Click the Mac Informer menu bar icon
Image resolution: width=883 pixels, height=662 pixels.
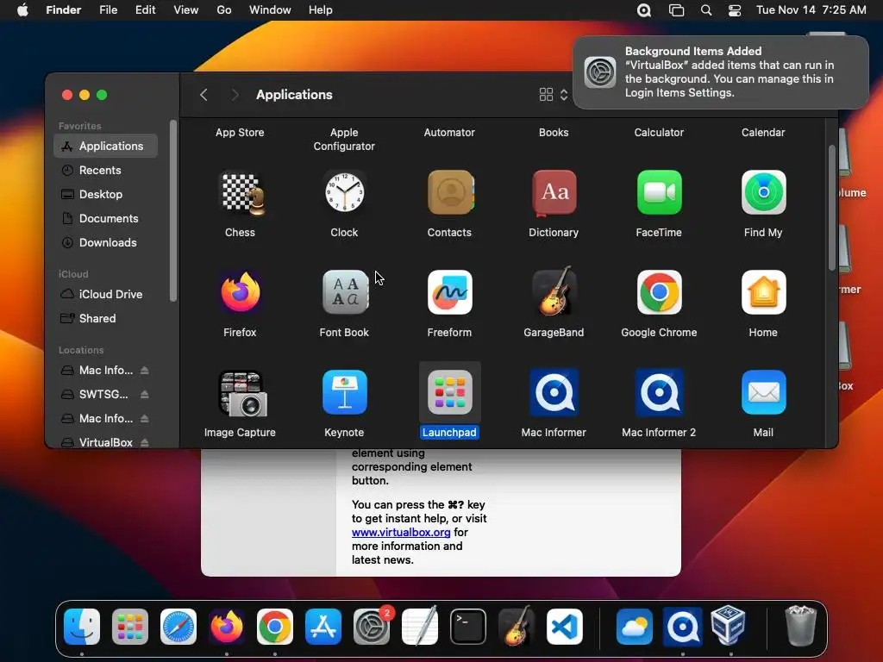[644, 10]
